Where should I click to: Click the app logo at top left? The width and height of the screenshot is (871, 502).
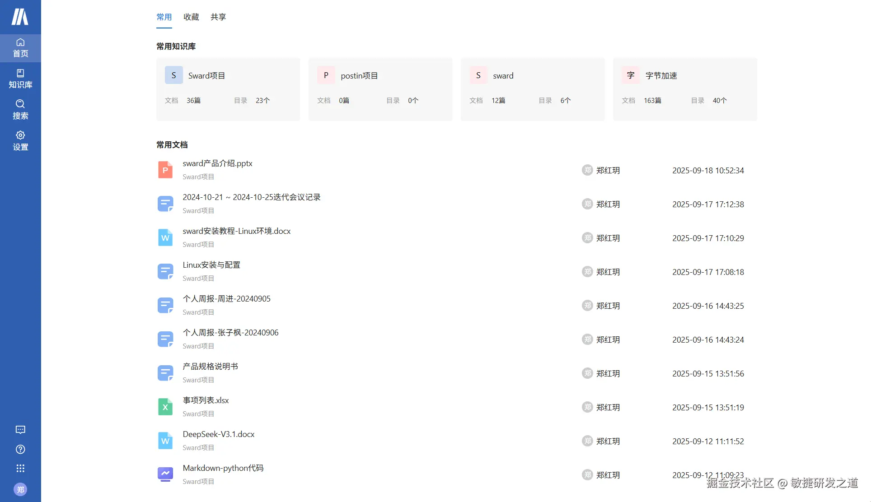20,17
